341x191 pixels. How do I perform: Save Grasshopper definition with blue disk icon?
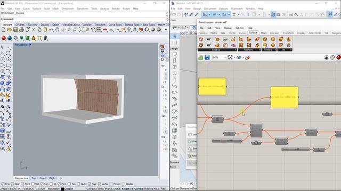[207, 57]
